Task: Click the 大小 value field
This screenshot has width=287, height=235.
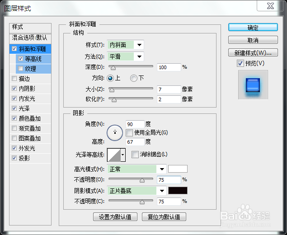Action: click(169, 89)
